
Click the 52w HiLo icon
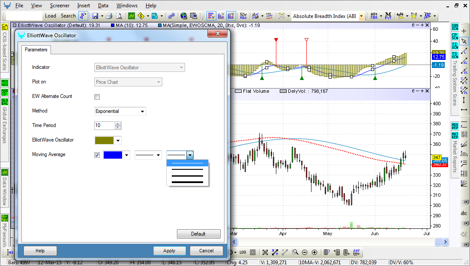tap(243, 16)
